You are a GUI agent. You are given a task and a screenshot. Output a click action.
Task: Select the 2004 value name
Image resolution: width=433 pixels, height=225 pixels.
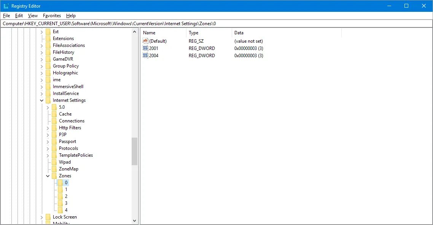154,55
